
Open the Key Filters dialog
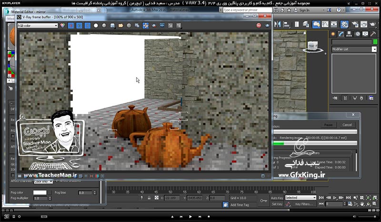(x=304, y=204)
